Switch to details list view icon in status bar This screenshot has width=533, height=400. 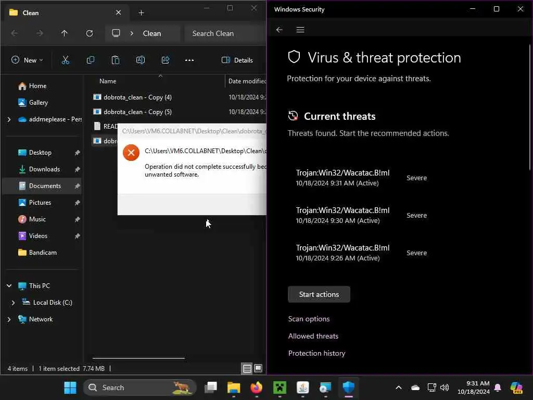(x=247, y=368)
